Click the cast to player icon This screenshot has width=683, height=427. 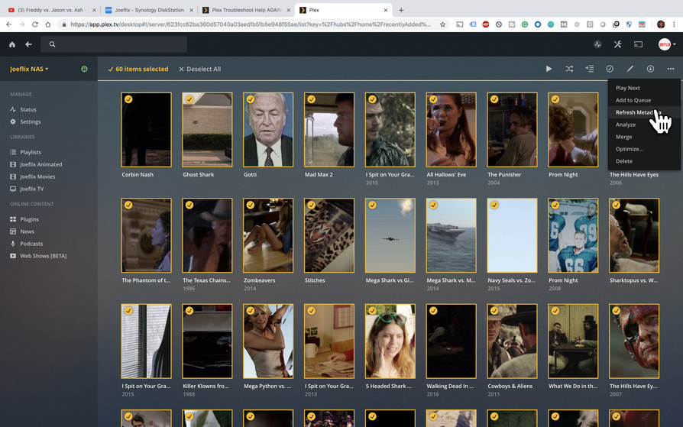(638, 44)
